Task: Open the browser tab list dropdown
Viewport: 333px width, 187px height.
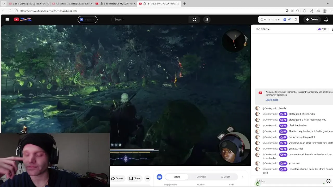Action: click(x=4, y=4)
